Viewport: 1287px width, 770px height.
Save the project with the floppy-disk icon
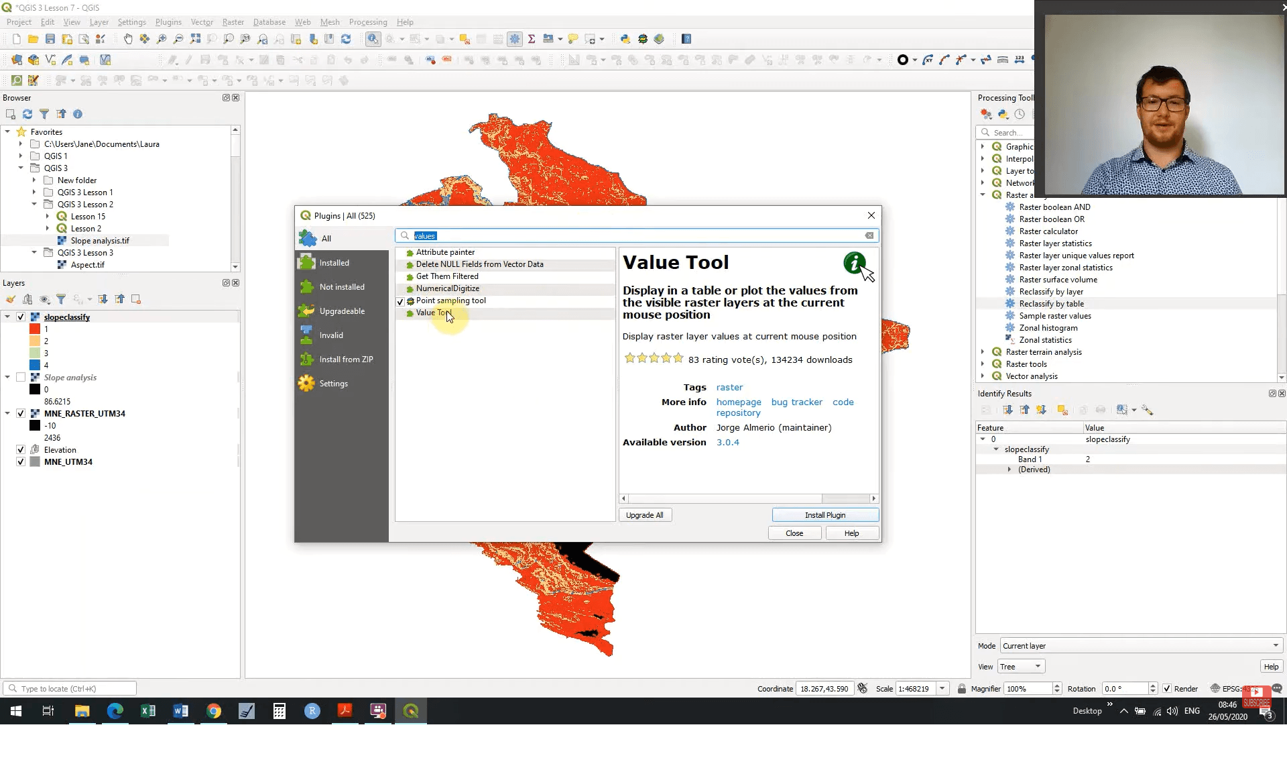coord(50,39)
